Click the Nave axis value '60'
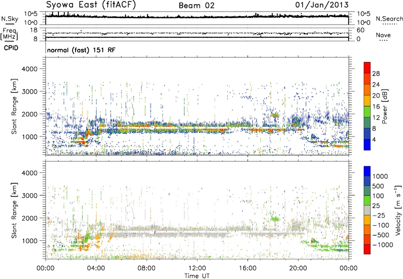Screen dimensions: 403x279 (361, 30)
